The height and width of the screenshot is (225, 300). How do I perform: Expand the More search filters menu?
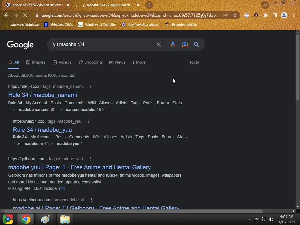coord(139,62)
